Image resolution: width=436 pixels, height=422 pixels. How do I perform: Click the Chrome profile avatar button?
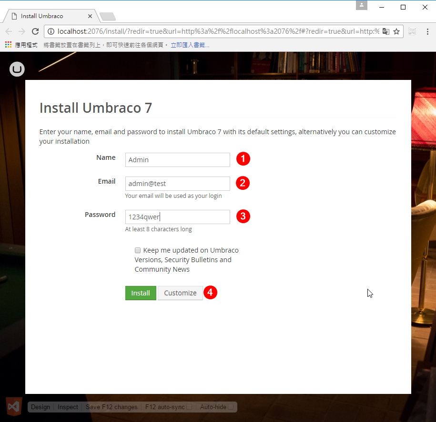[x=362, y=5]
